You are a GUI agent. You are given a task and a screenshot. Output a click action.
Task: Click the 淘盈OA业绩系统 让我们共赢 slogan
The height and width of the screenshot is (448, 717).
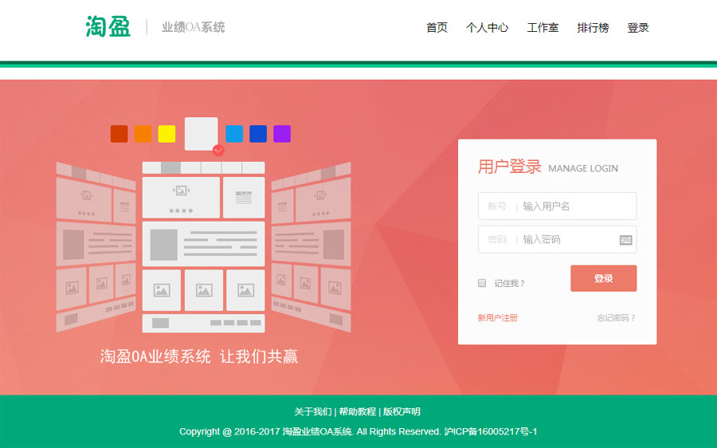199,356
